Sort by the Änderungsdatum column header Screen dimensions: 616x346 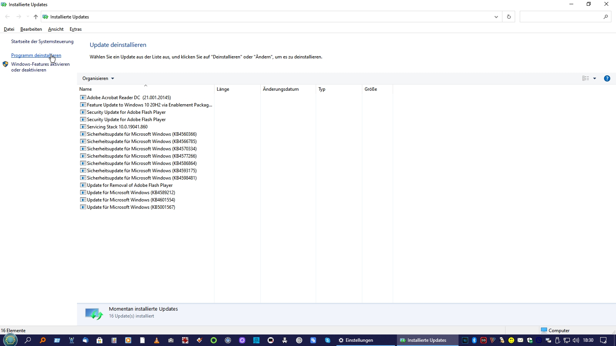[x=288, y=89]
